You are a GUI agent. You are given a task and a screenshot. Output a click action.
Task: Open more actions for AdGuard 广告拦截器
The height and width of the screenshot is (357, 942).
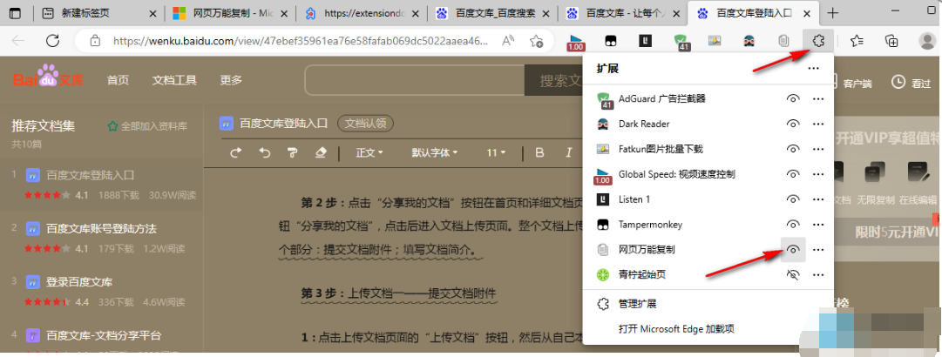(817, 98)
